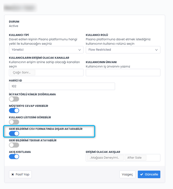This screenshot has width=173, height=189.
Task: Click the Flow Restricted chevron arrow
Action: [x=157, y=50]
